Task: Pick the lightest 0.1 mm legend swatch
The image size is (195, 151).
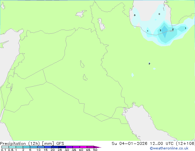Action: point(5,147)
